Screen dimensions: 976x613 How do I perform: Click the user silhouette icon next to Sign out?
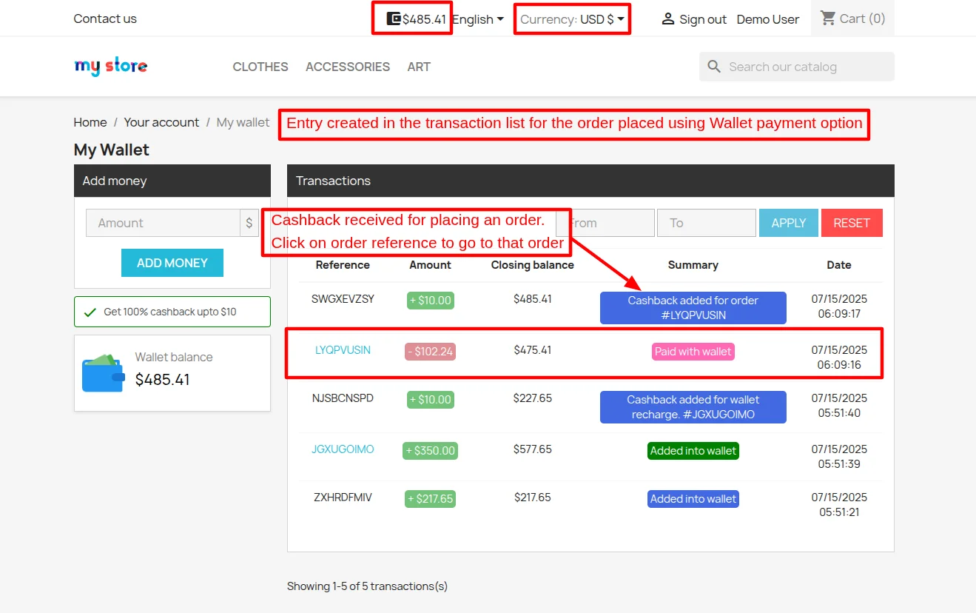(x=668, y=19)
